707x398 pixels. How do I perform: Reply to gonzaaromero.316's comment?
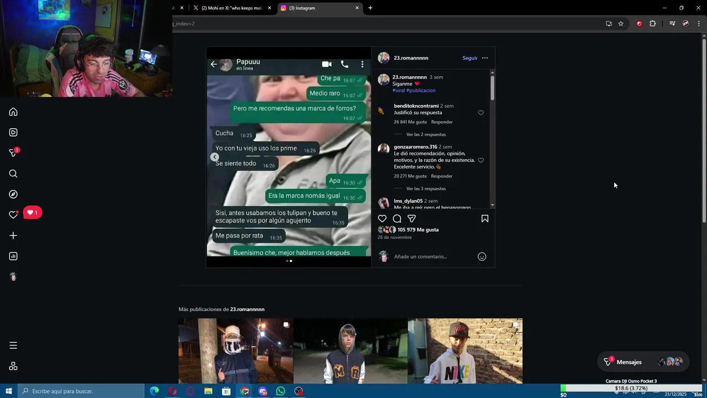442,176
